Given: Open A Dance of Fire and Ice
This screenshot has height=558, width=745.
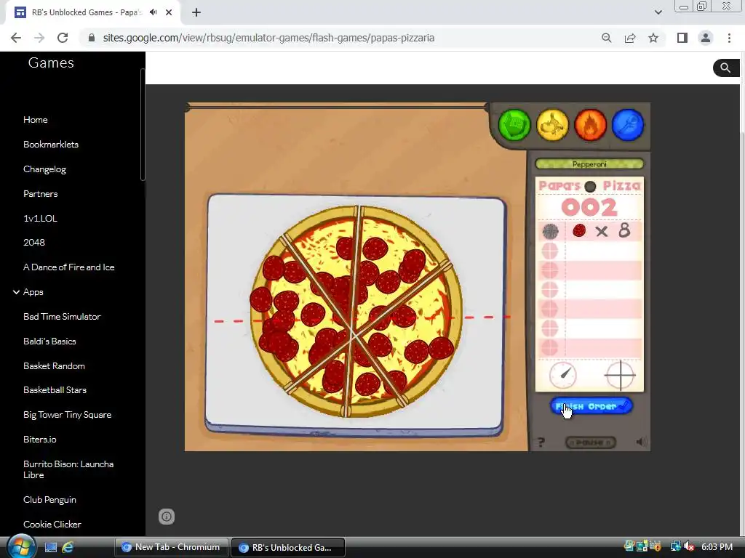Looking at the screenshot, I should pos(69,267).
